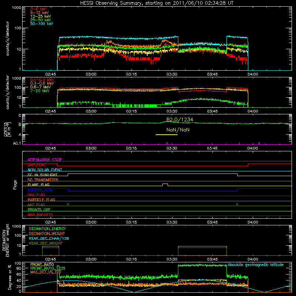Image resolution: width=296 pixels, height=296 pixels.
Task: Click the vertical Flags axis title
Action: [15, 185]
